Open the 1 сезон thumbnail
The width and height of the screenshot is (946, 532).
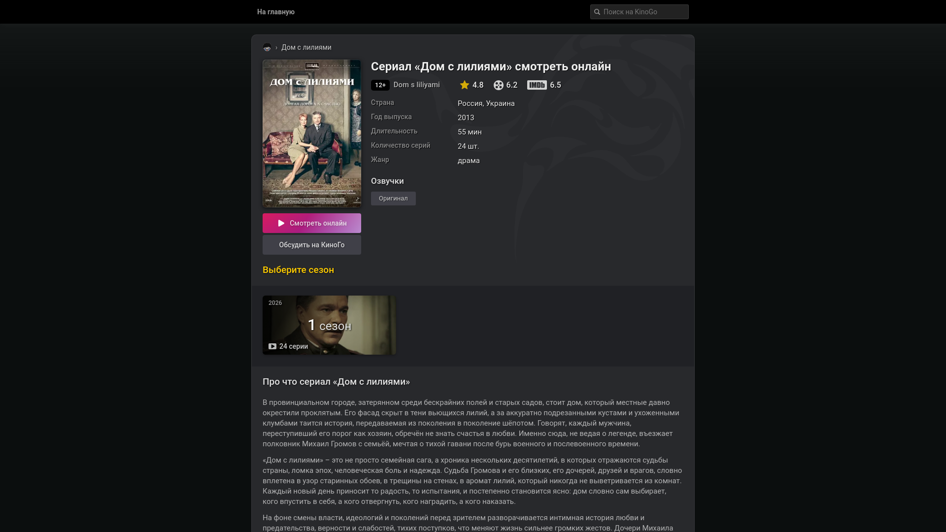[x=329, y=325]
